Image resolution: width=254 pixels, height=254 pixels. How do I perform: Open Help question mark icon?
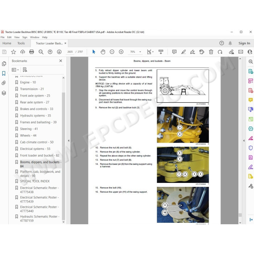tap(221, 43)
